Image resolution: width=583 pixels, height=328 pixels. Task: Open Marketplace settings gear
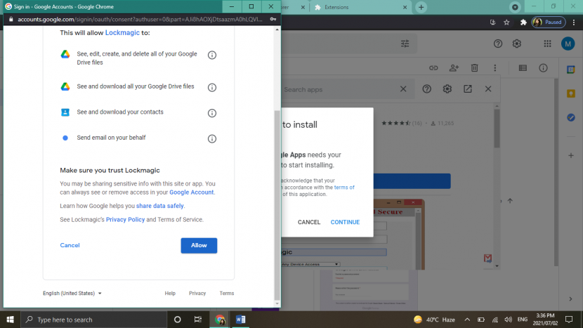click(447, 89)
